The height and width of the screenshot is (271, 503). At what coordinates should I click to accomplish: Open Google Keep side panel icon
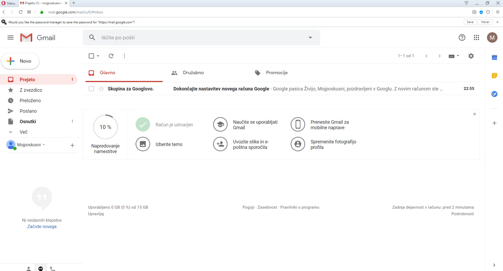tap(494, 76)
